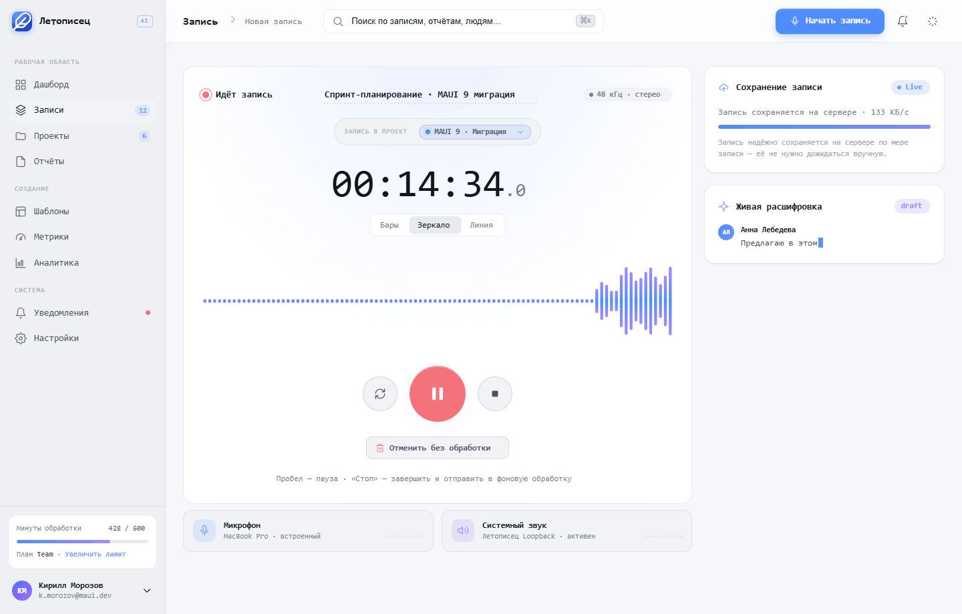This screenshot has height=614, width=962.
Task: Select the Бары waveform view
Action: tap(389, 226)
